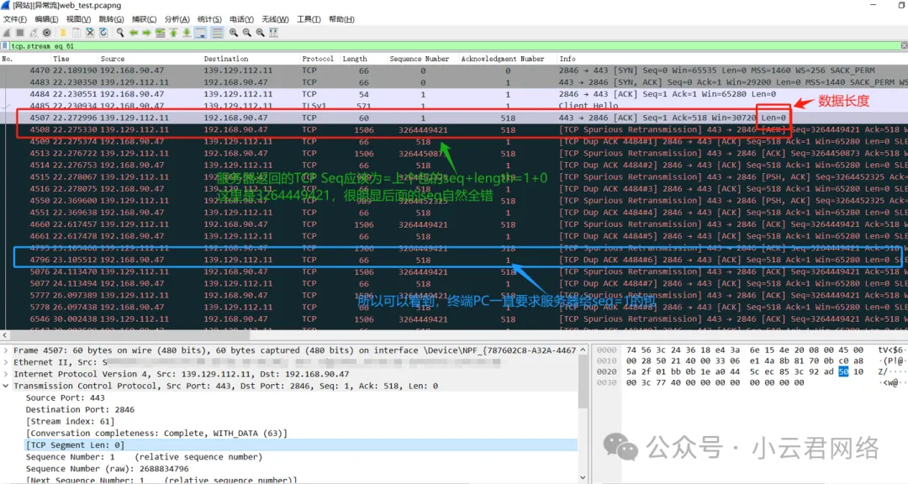This screenshot has height=484, width=908.
Task: Click the shark fin start capture icon
Action: tap(8, 33)
